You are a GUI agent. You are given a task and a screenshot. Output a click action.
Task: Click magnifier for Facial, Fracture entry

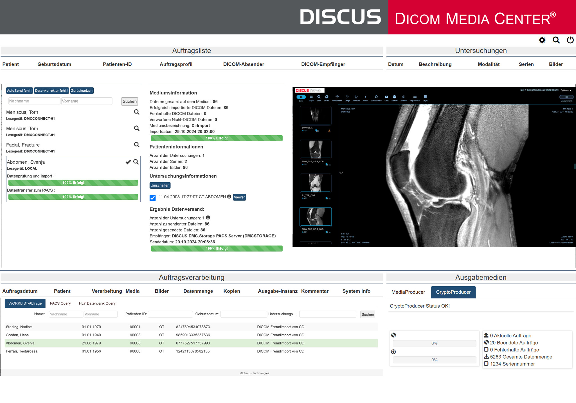pos(137,145)
